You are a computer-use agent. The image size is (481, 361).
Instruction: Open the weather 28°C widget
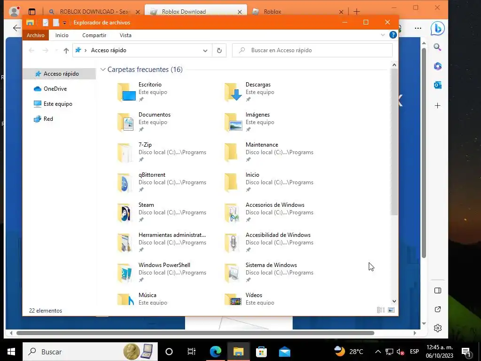349,352
